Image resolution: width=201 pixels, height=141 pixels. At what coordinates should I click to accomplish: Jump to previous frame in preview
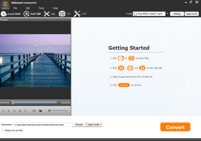tap(4, 111)
